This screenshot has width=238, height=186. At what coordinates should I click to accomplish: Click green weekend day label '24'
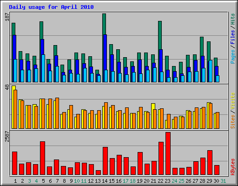pyautogui.click(x=174, y=181)
